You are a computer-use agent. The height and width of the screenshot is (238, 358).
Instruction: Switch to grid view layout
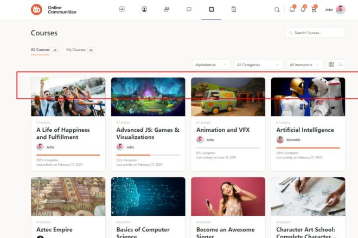coord(331,65)
